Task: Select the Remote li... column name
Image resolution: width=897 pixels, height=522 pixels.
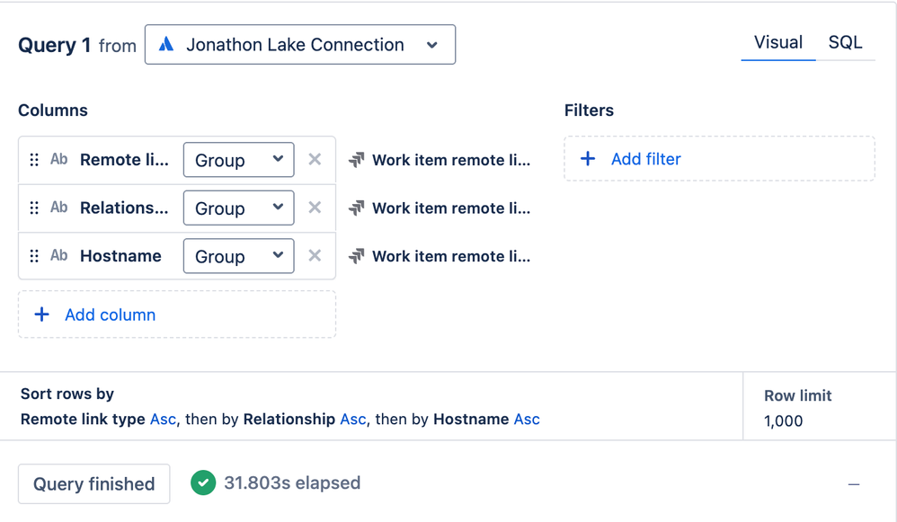Action: point(124,160)
